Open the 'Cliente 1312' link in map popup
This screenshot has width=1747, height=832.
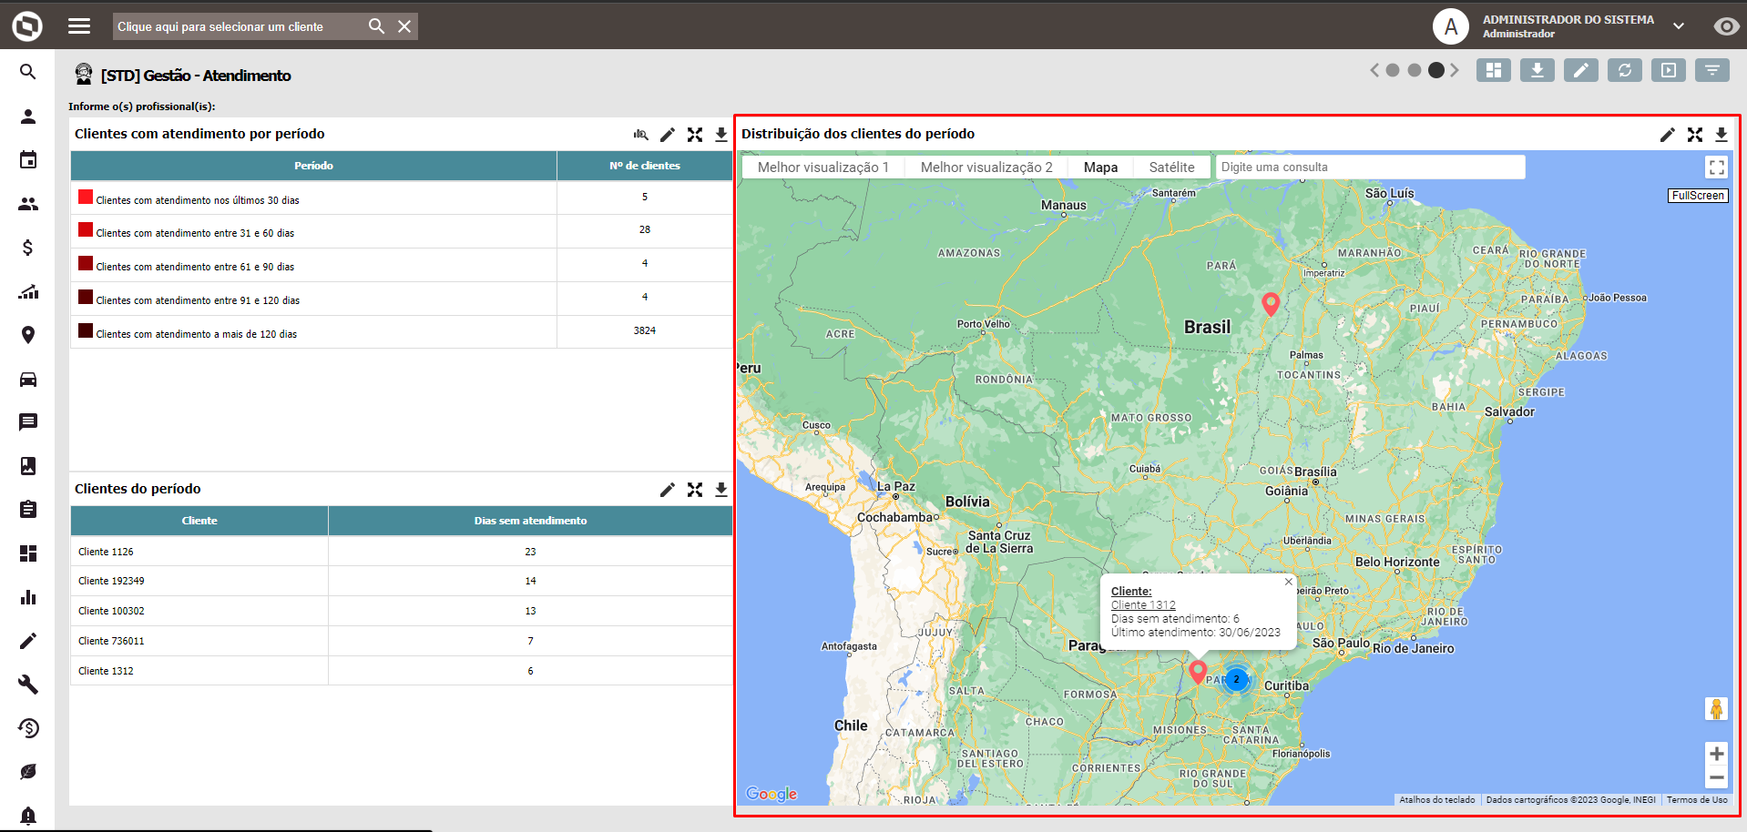[1143, 605]
